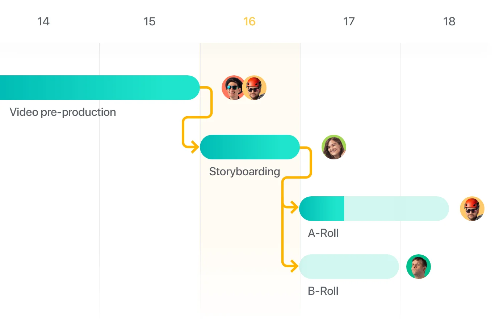Open the smiling woman avatar next to Storyboarding
The width and height of the screenshot is (499, 326).
(x=334, y=147)
